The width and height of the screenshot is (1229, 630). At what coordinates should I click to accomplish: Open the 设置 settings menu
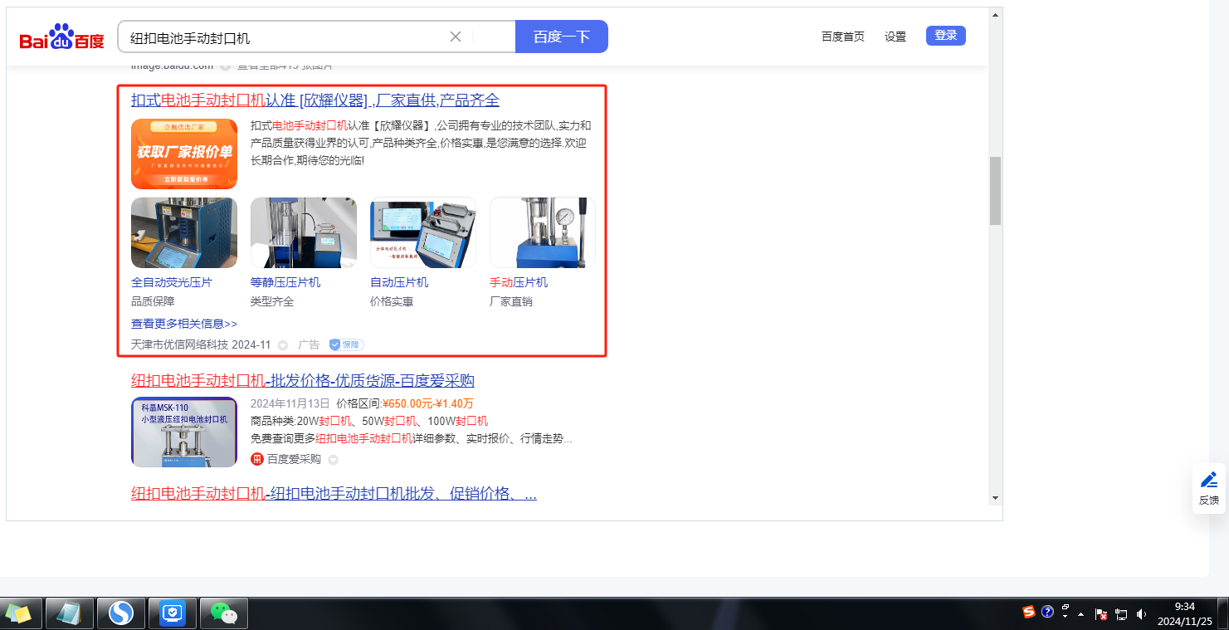click(895, 37)
